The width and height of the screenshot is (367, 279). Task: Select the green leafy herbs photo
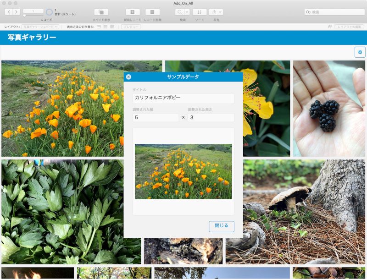pos(62,212)
